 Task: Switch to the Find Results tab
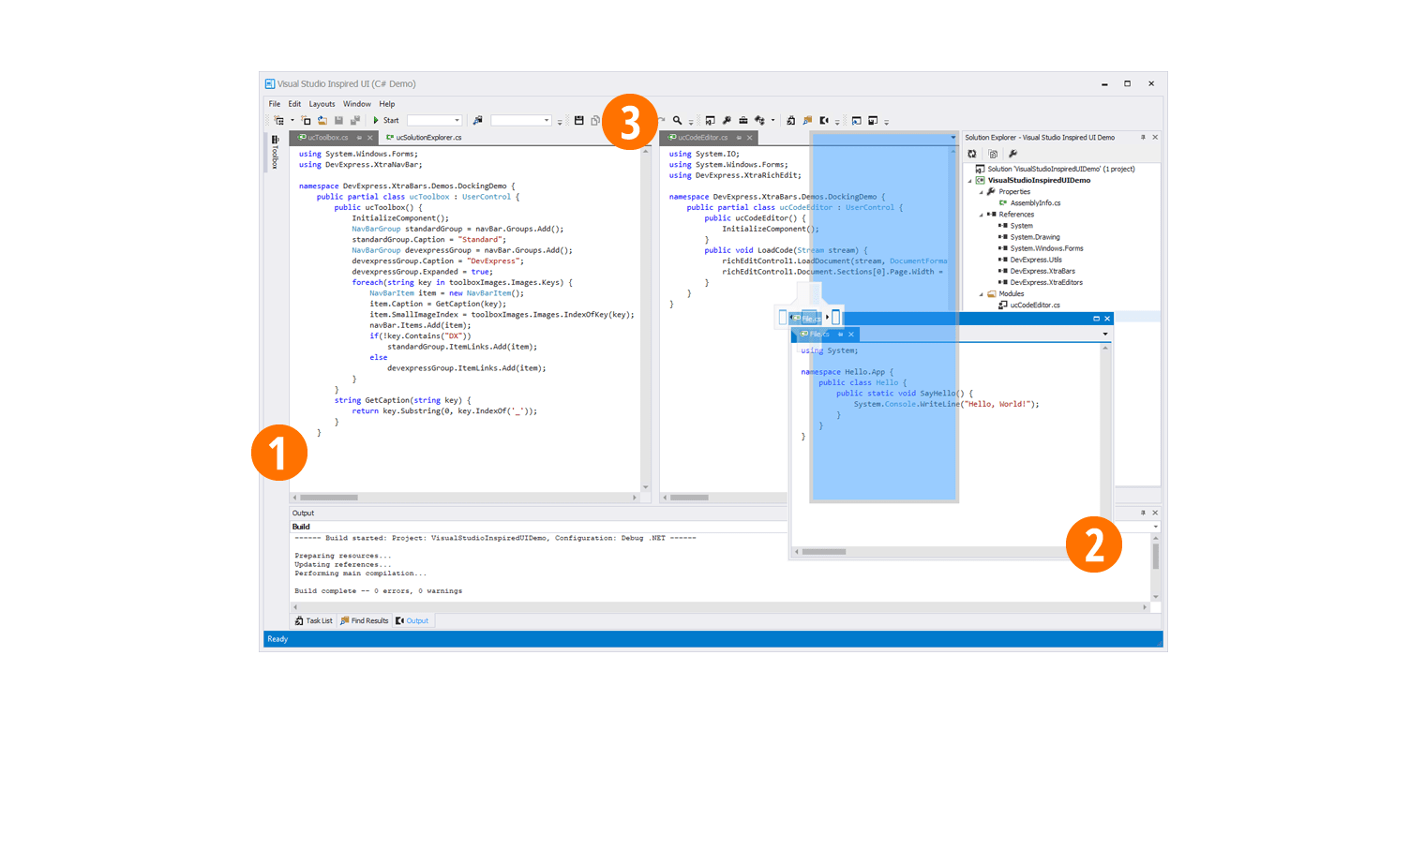tap(365, 620)
